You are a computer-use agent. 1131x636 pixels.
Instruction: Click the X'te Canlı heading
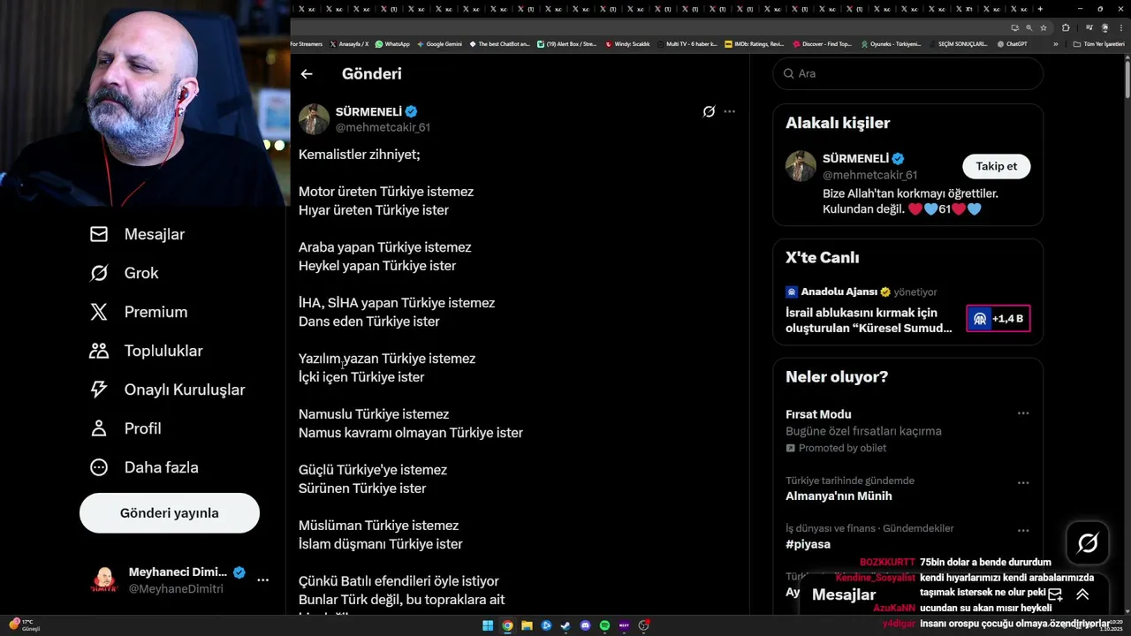[x=823, y=258]
